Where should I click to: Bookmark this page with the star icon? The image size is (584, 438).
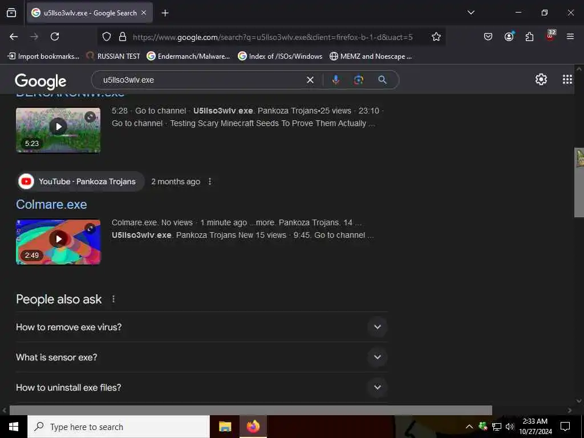(436, 36)
